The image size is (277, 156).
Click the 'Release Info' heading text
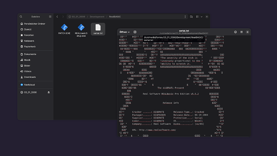coord(171,103)
